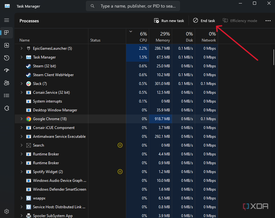Open the Performance sidebar icon
275x218 pixels.
click(7, 45)
